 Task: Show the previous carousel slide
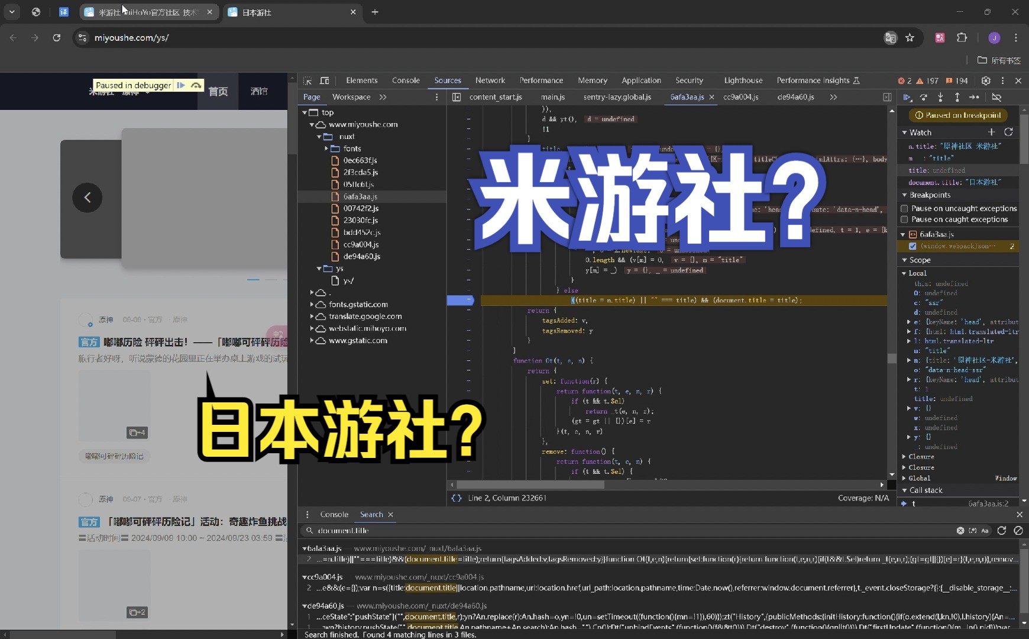[88, 198]
